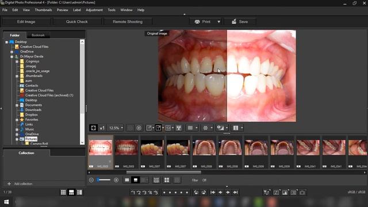Viewport: 368px width, 207px height.
Task: Open the Label menu
Action: pyautogui.click(x=77, y=10)
